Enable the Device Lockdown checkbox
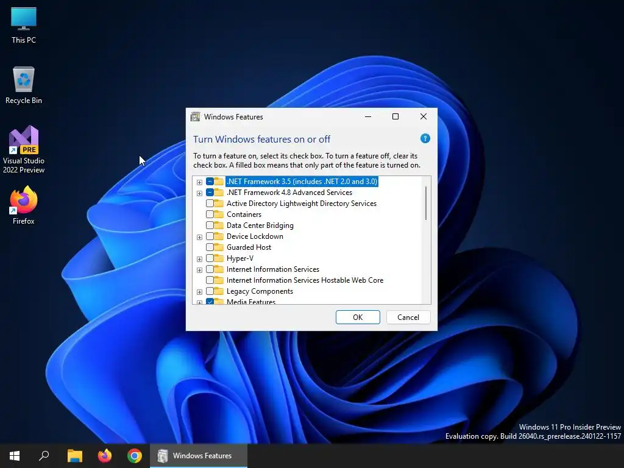The image size is (624, 468). [x=210, y=236]
